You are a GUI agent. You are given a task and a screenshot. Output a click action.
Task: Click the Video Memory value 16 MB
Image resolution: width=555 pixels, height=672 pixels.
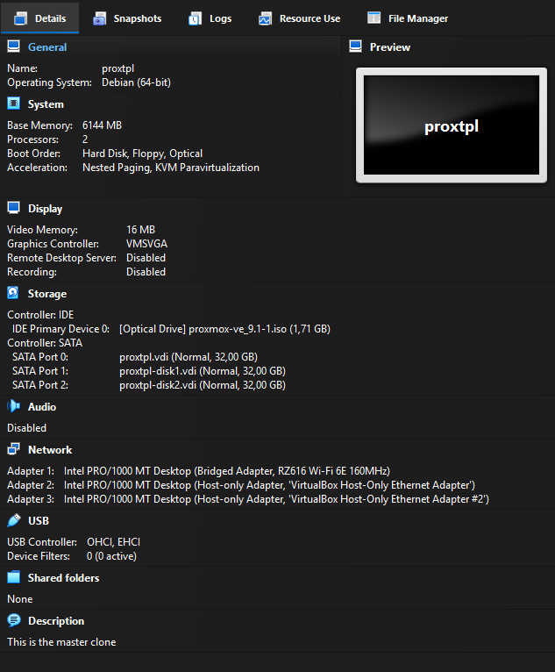point(140,230)
